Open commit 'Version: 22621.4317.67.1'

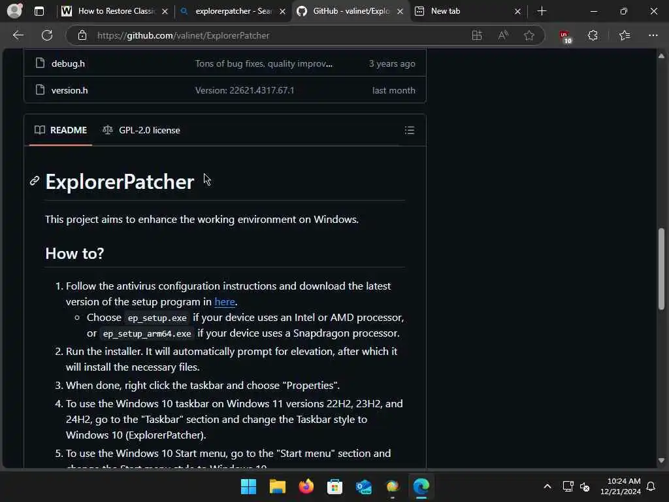coord(244,90)
